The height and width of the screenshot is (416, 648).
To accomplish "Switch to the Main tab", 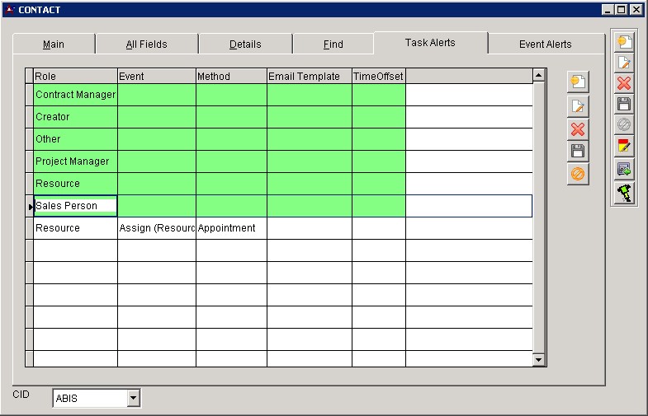I will (x=54, y=44).
